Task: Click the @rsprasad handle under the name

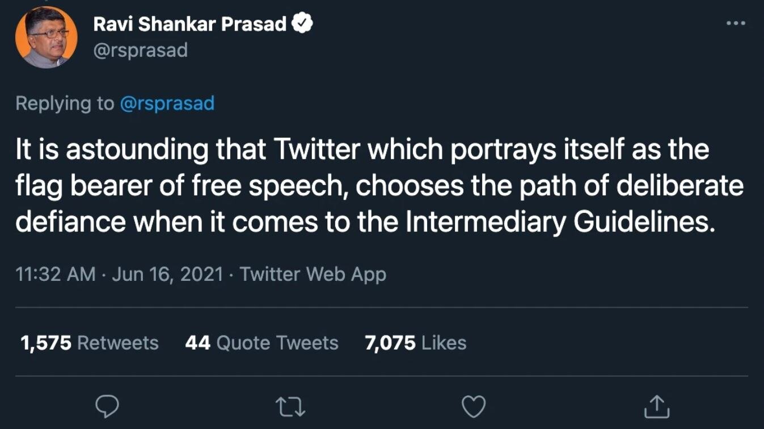Action: click(x=141, y=50)
